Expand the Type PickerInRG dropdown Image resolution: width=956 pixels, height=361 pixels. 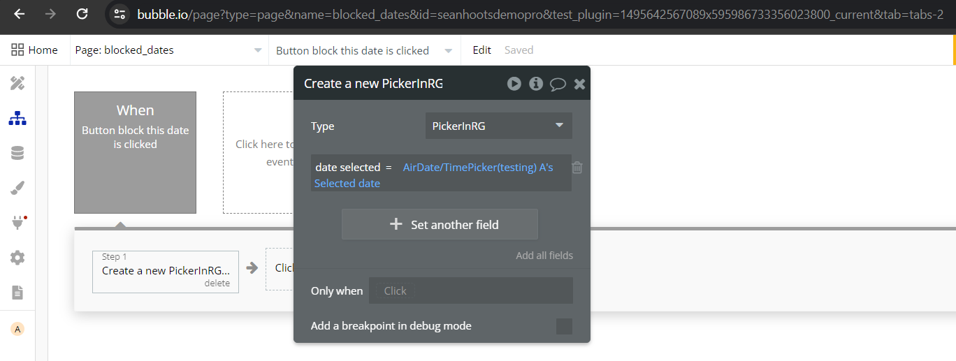498,126
